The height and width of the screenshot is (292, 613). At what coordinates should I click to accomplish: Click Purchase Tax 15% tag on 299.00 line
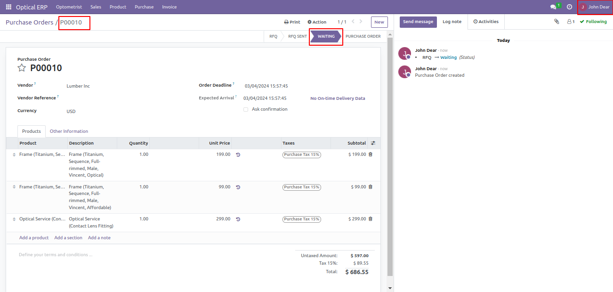[x=301, y=219]
